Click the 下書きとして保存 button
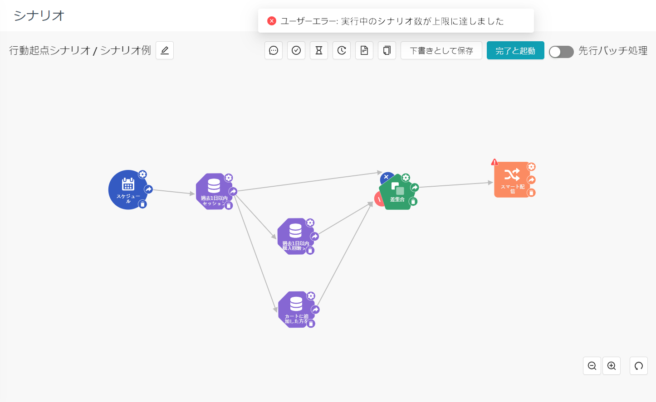 441,50
